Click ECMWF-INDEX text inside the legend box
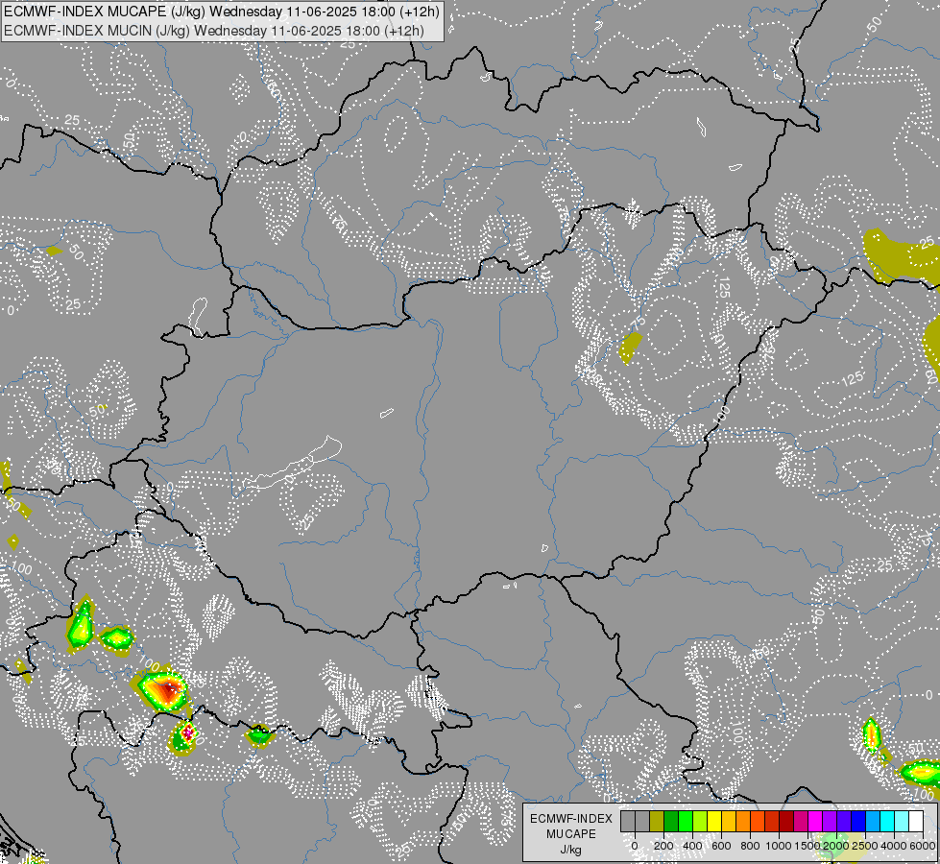 pos(571,819)
